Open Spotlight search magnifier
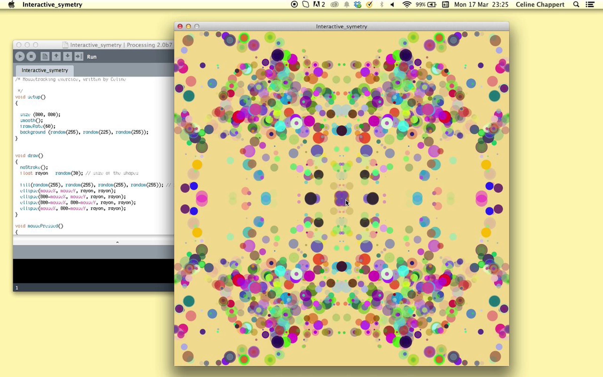This screenshot has width=603, height=377. (x=576, y=5)
